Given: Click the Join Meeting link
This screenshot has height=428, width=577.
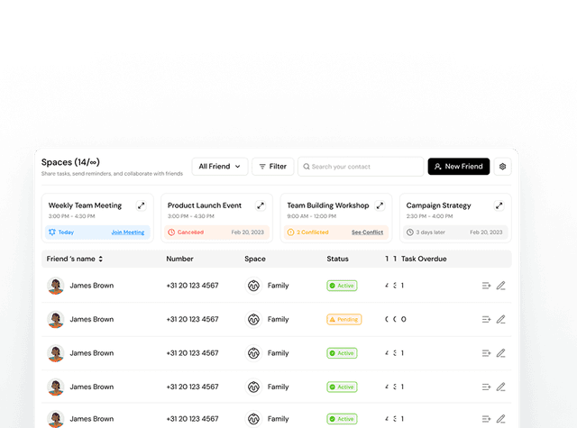Looking at the screenshot, I should [127, 232].
